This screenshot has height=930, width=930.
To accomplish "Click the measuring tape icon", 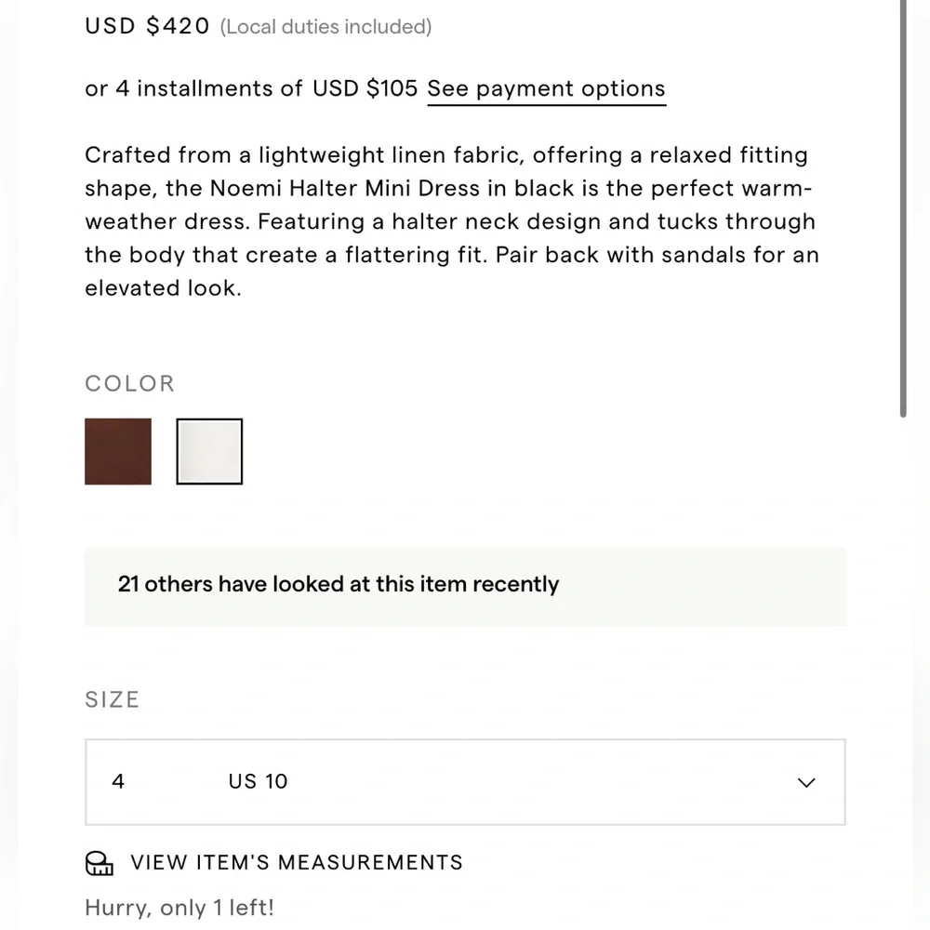I will (x=100, y=863).
